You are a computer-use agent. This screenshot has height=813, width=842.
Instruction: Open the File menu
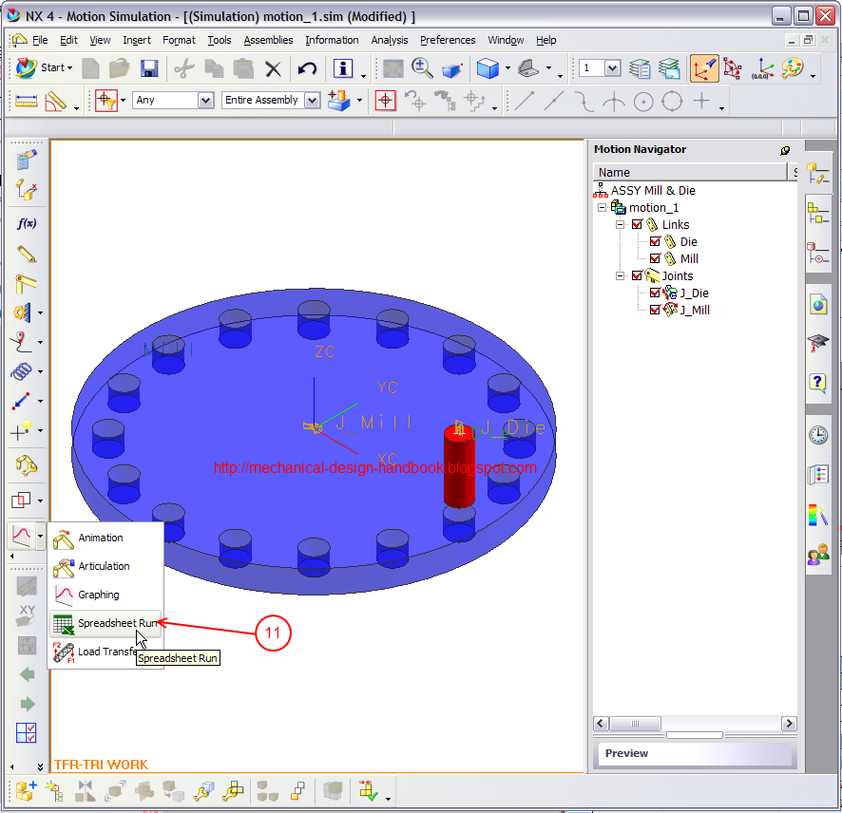[x=40, y=40]
